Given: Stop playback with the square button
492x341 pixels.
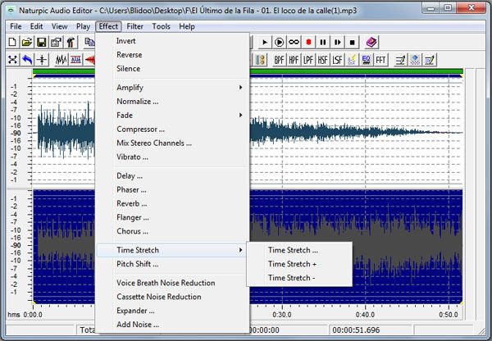Looking at the screenshot, I should tap(352, 42).
